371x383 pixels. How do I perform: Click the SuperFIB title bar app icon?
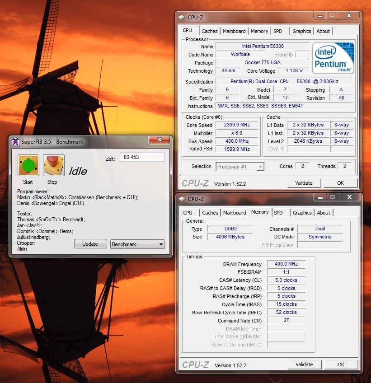[15, 142]
